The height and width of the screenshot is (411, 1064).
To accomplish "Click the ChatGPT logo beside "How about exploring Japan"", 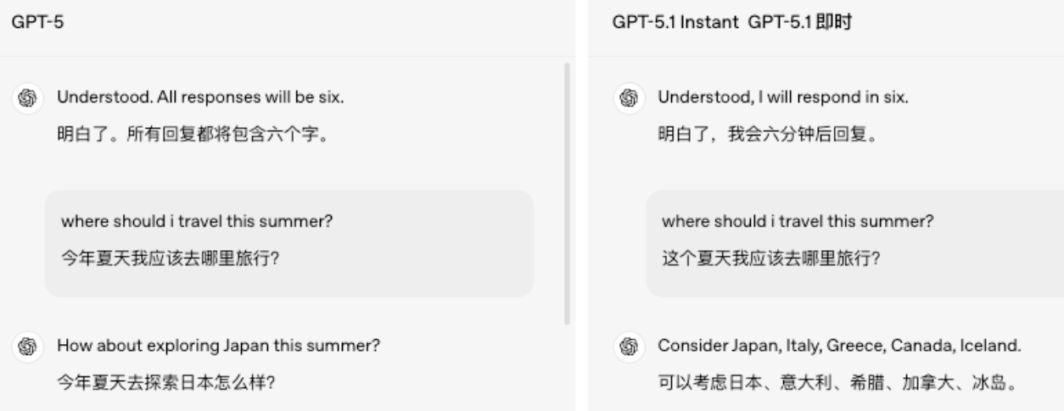I will (x=26, y=347).
